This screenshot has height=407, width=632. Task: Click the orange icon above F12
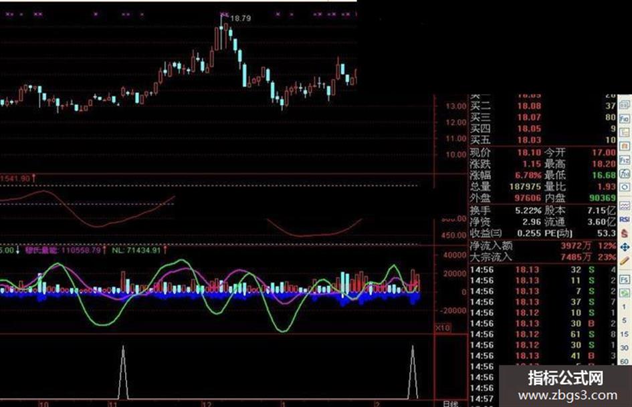point(625,146)
